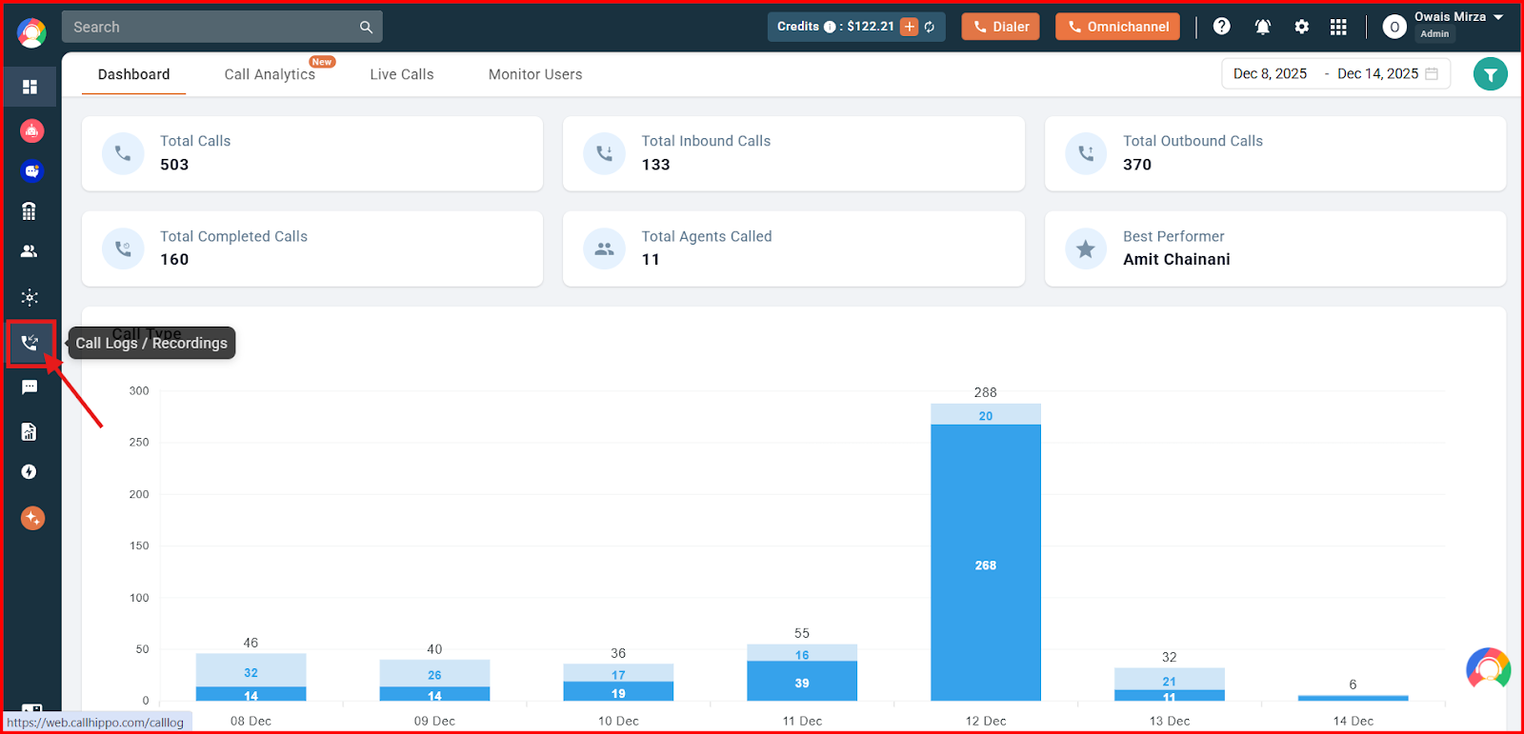1524x734 pixels.
Task: Expand the Owais Mirza account dropdown
Action: click(x=1498, y=17)
